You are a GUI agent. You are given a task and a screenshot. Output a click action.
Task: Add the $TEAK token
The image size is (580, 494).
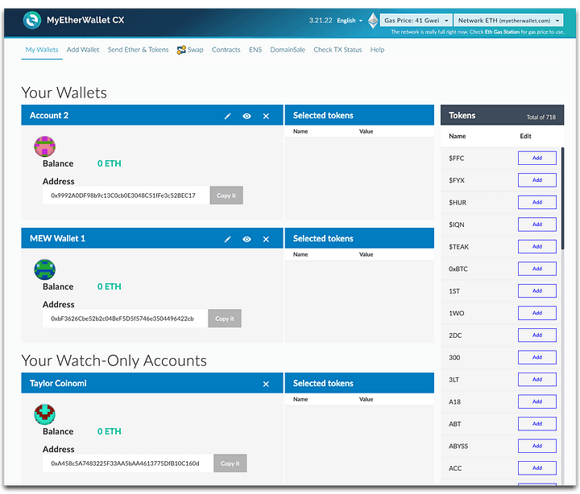[x=537, y=247]
